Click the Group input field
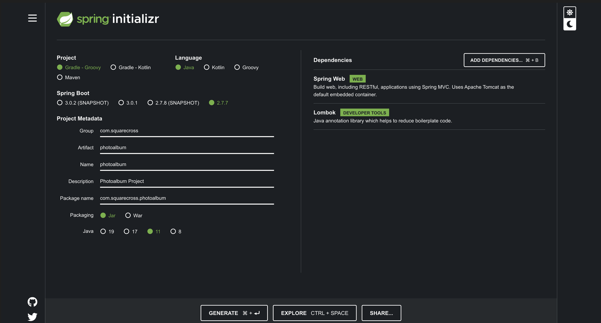This screenshot has width=601, height=323. pyautogui.click(x=187, y=131)
